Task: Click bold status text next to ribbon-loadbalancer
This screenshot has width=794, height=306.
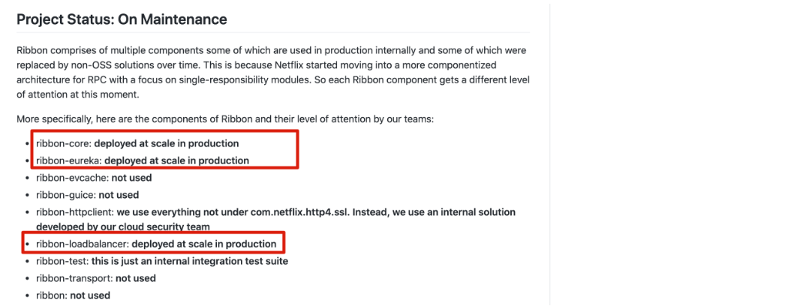Action: pyautogui.click(x=204, y=244)
